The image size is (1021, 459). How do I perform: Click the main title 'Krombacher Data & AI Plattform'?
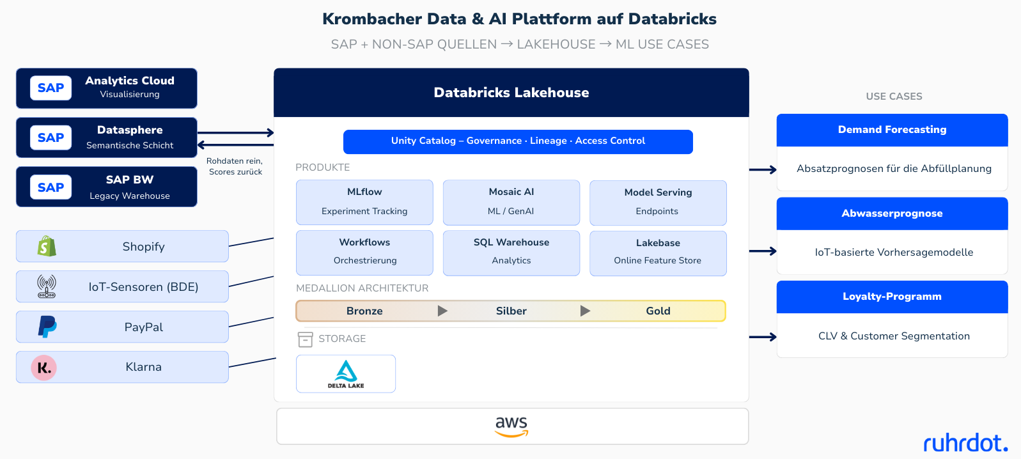tap(519, 19)
